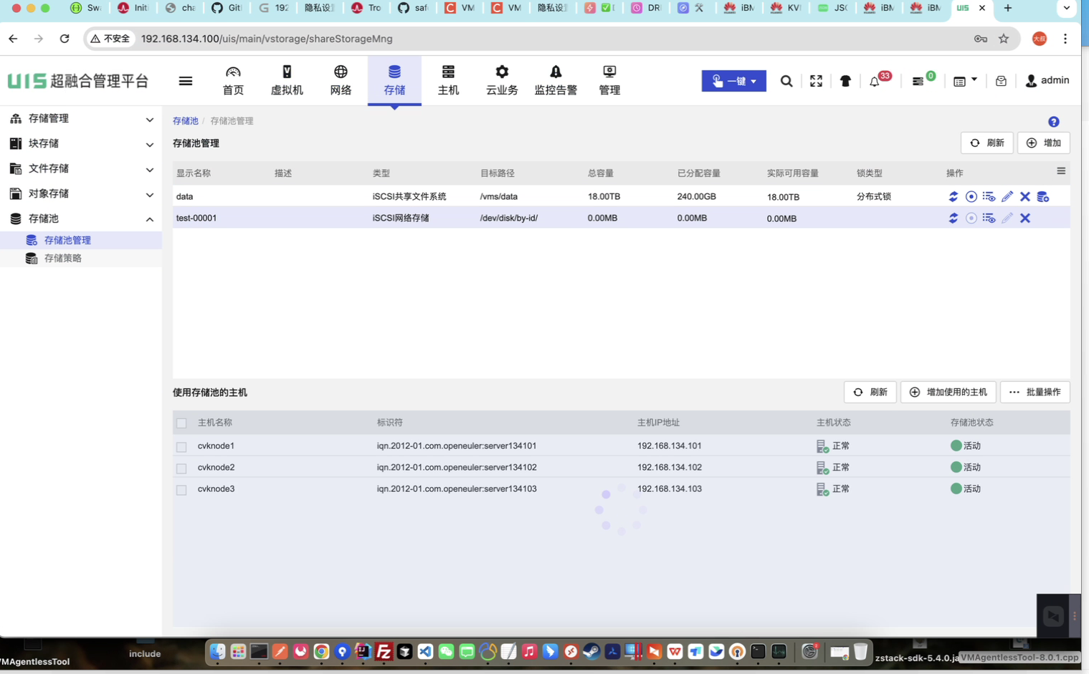The image size is (1089, 674).
Task: Delete the test-00001 storage pool
Action: click(x=1025, y=218)
